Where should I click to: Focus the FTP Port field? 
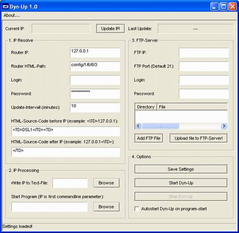coord(204,66)
